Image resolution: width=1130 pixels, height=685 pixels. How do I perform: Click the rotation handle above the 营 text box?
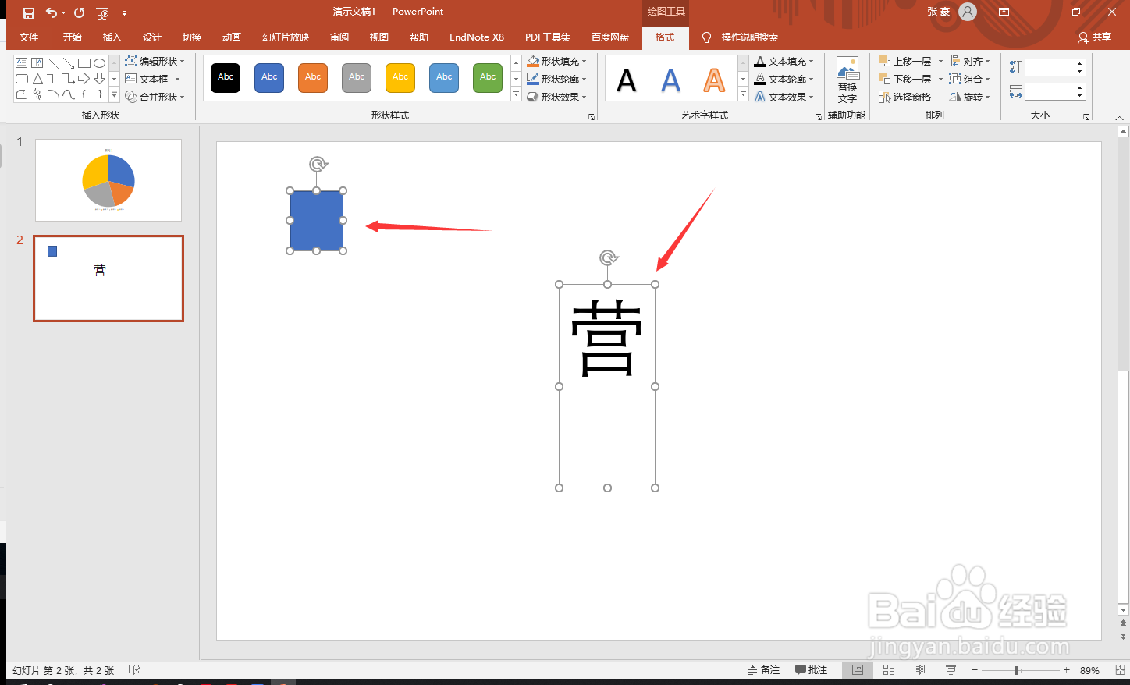click(x=608, y=257)
